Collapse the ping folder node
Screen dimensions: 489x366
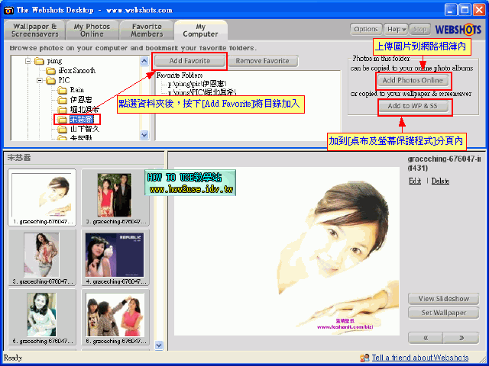28,61
